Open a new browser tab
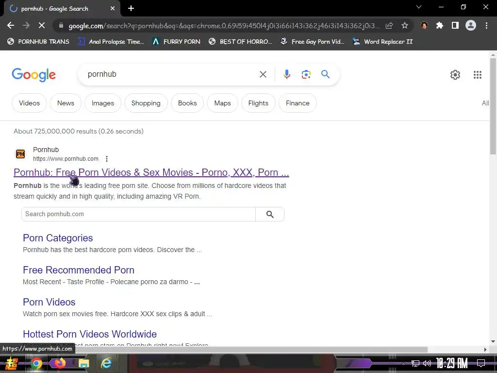 pyautogui.click(x=131, y=9)
